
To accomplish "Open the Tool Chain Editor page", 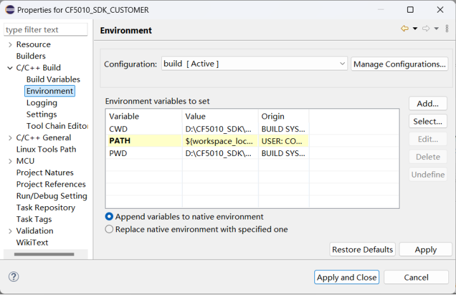I will click(x=57, y=126).
